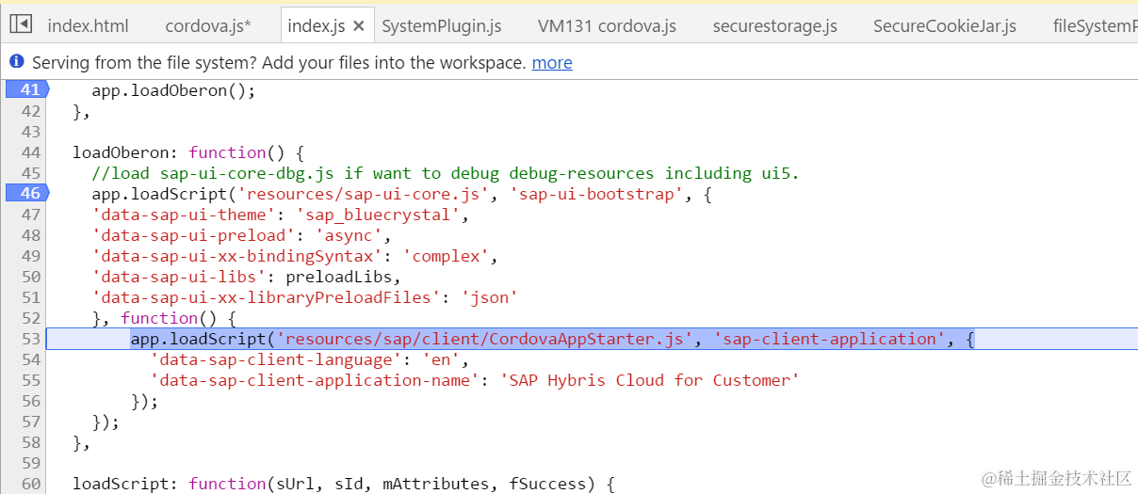Click line number 55 in the gutter

30,380
